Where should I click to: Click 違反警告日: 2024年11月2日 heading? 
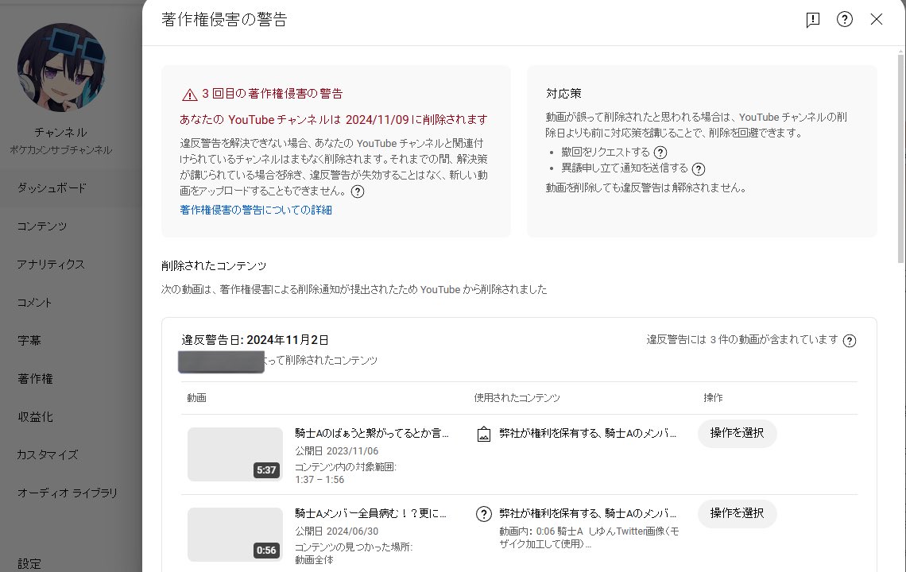click(255, 340)
